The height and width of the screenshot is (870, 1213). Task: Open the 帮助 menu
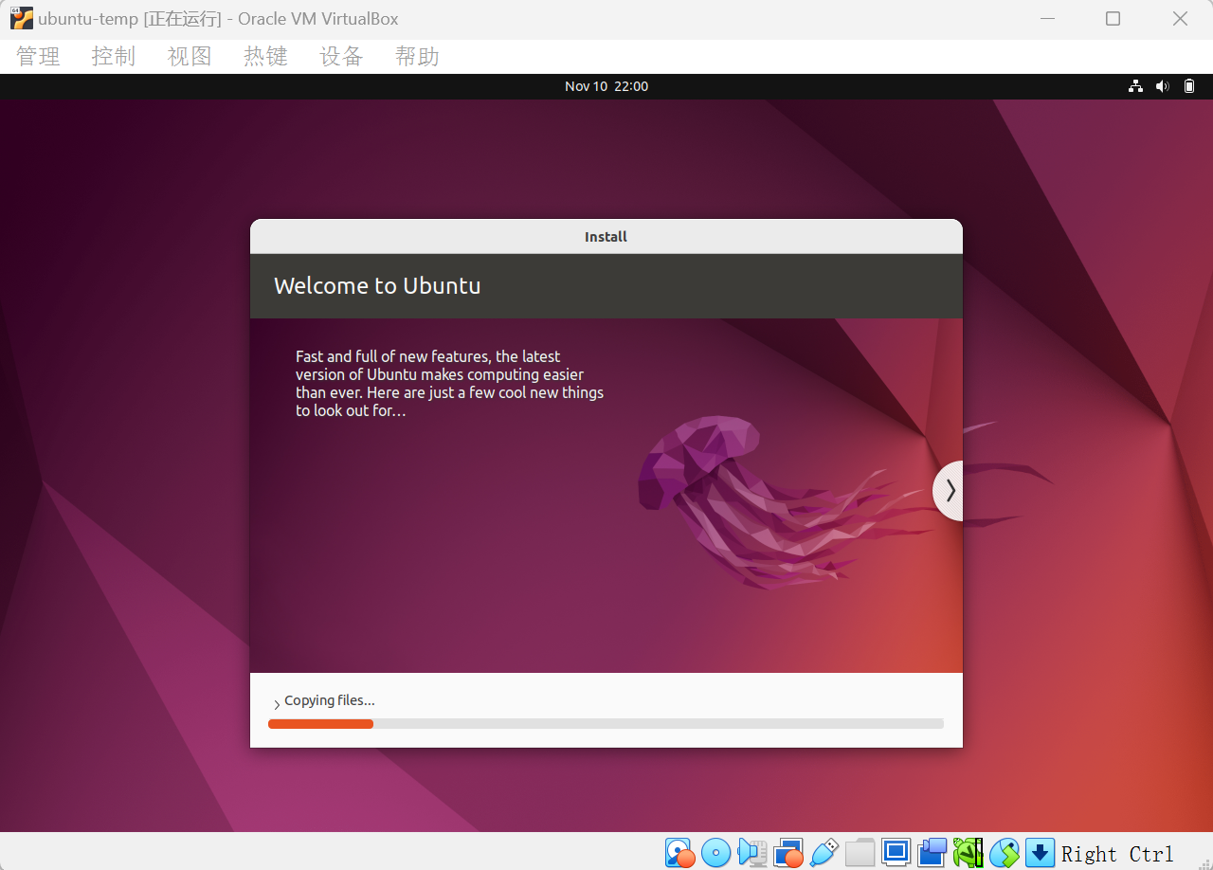[417, 57]
